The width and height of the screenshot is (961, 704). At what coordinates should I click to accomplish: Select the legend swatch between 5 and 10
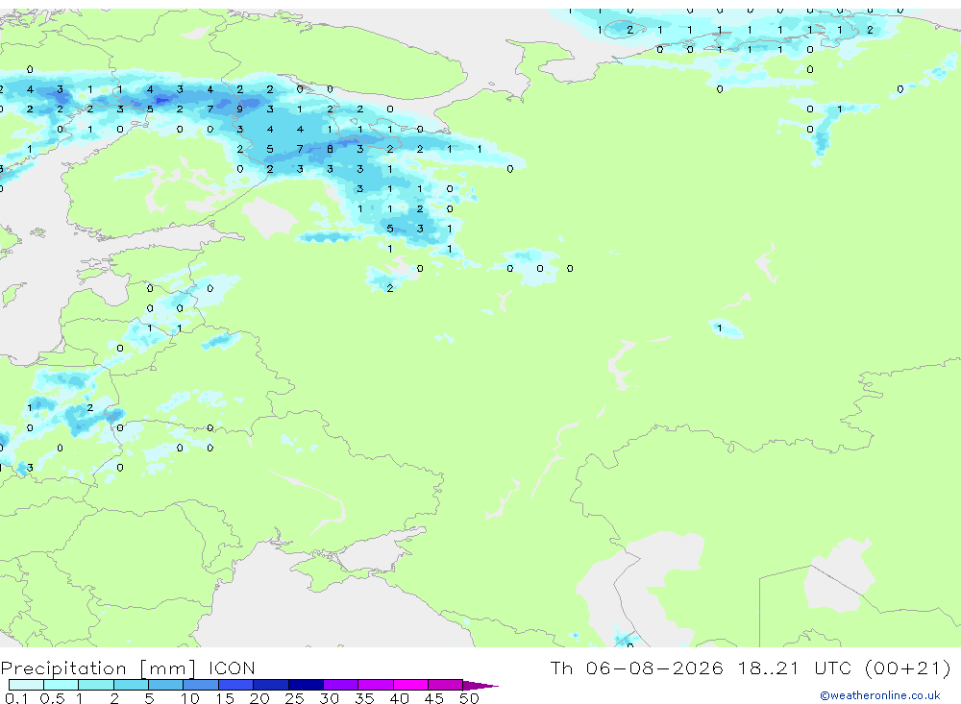coord(165,685)
